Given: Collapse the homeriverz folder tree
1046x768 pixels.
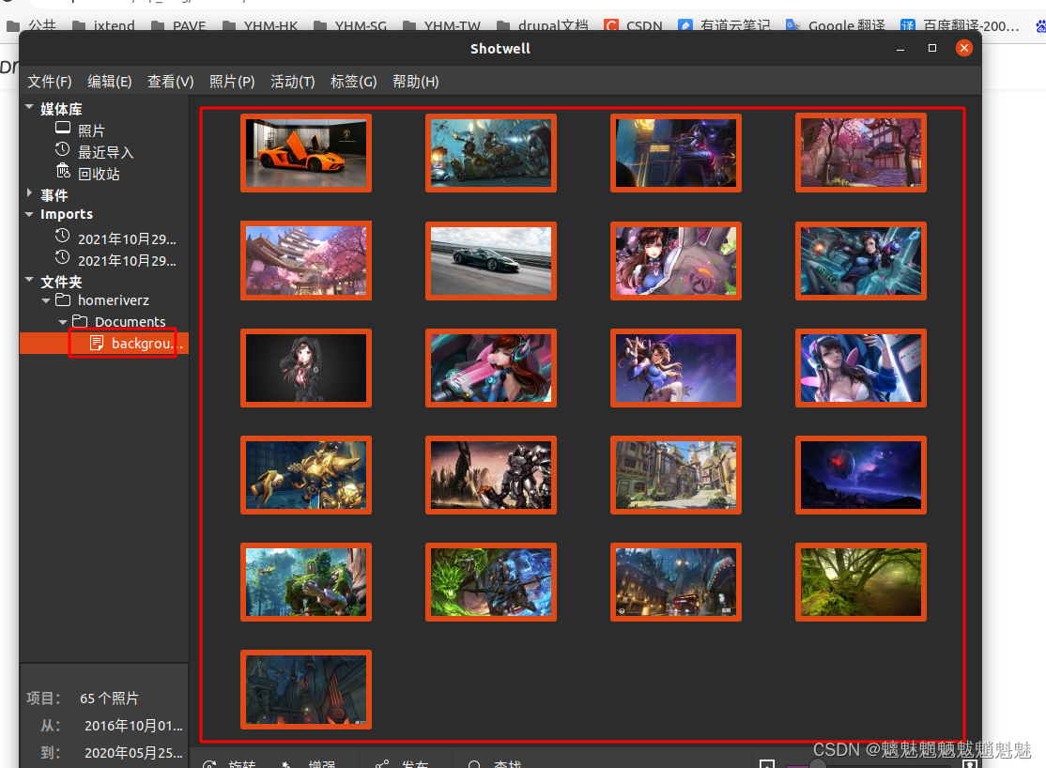Looking at the screenshot, I should click(46, 301).
